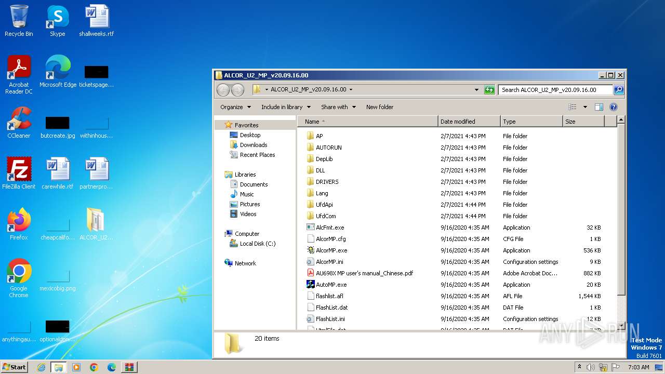
Task: Open the Include in library dropdown
Action: (286, 107)
